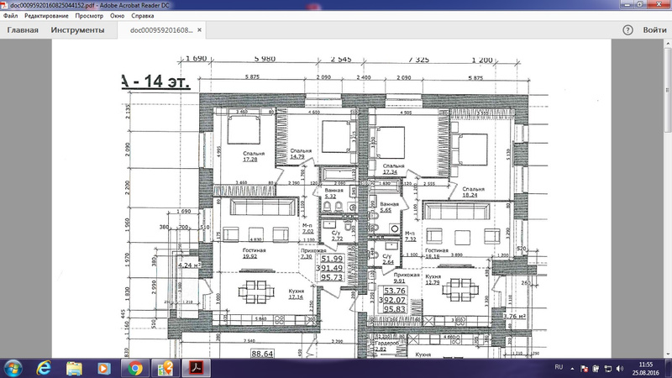The height and width of the screenshot is (378, 672).
Task: Click the clipboard-like tray icon next to the flag
Action: click(596, 369)
